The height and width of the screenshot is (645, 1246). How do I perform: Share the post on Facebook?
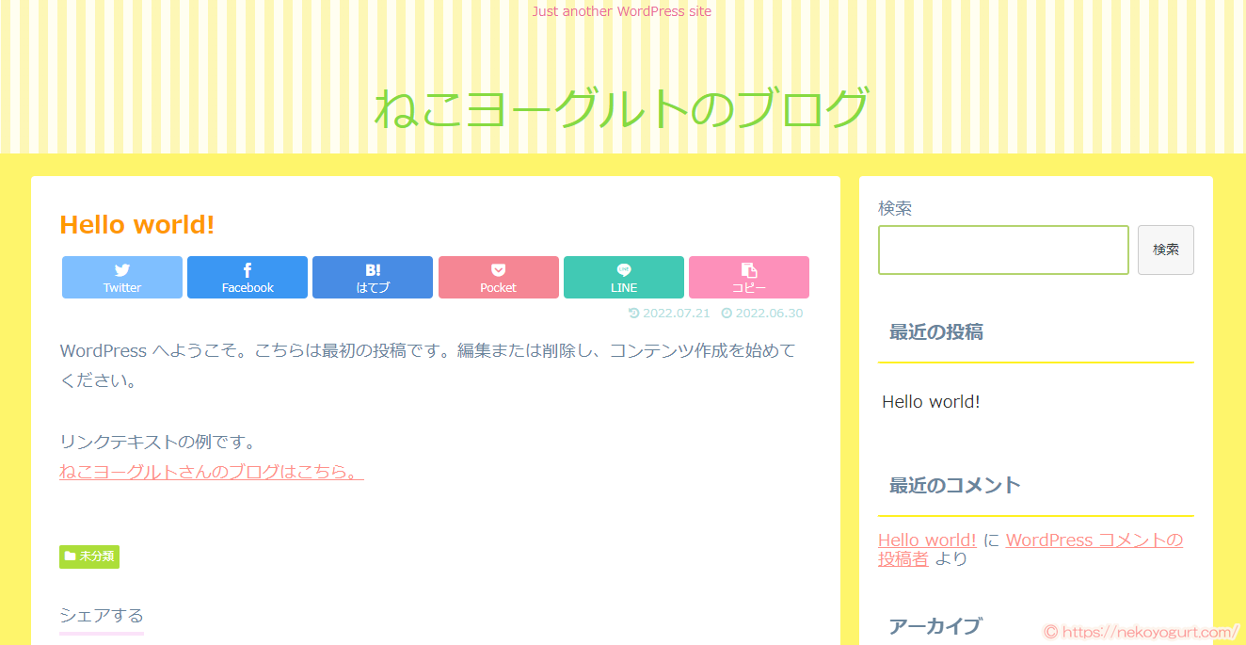coord(247,277)
